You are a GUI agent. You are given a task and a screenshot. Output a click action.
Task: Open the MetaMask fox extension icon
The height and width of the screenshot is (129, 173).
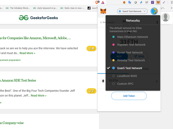(x=158, y=2)
